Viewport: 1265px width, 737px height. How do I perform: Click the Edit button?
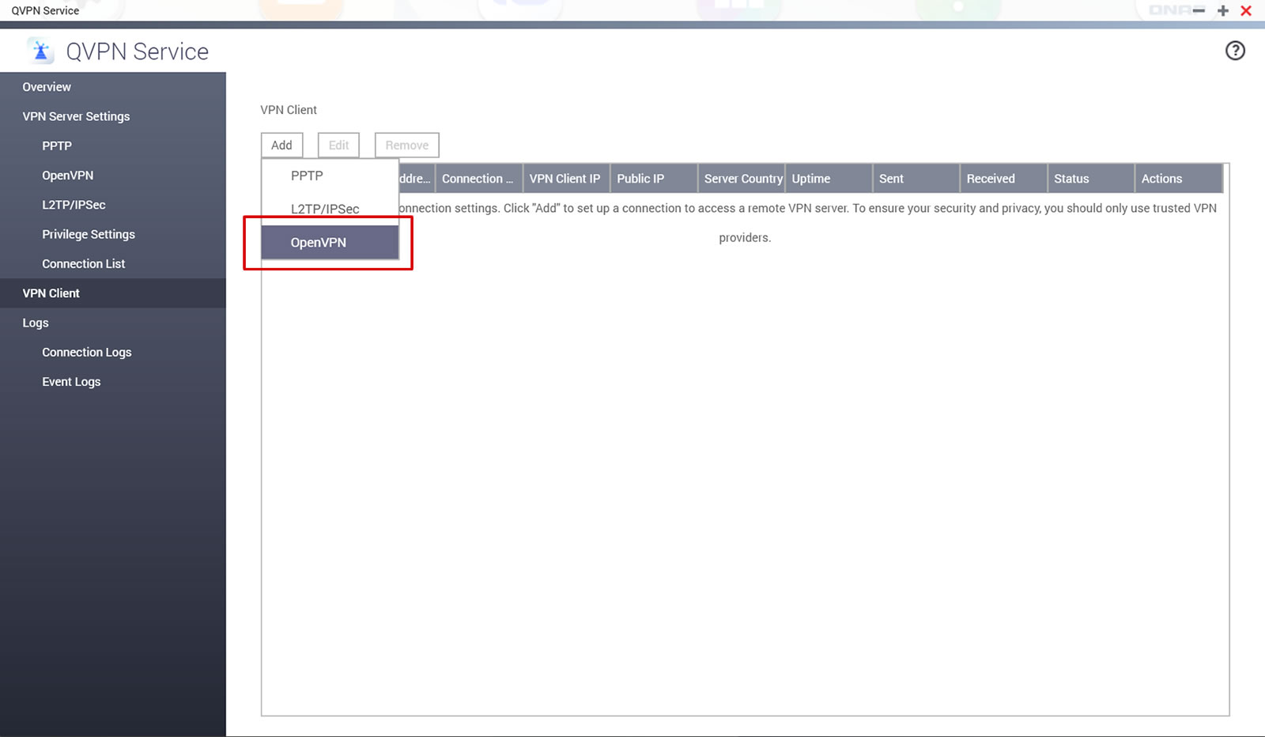click(338, 145)
